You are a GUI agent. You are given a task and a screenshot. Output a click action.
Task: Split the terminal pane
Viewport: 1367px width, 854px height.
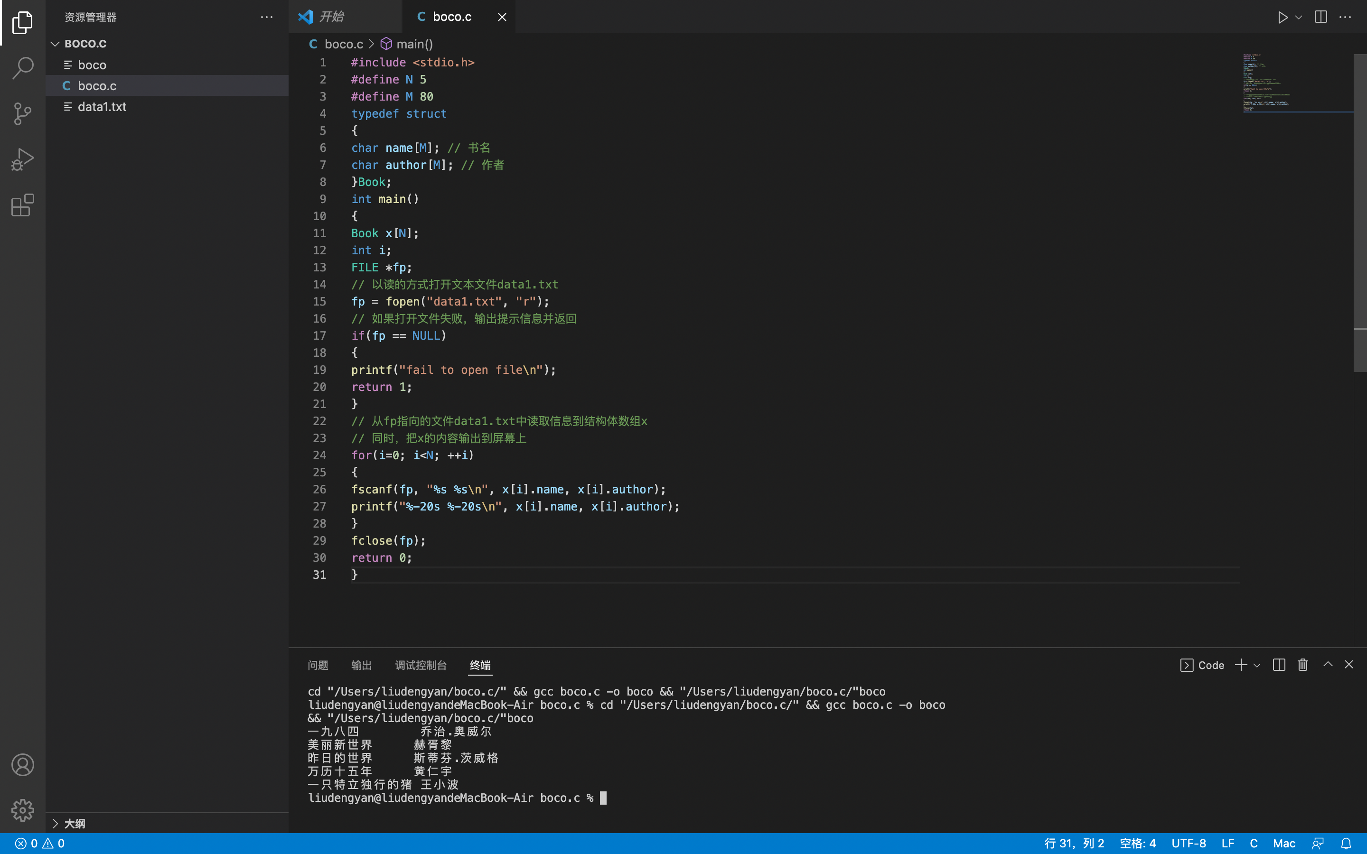point(1279,665)
